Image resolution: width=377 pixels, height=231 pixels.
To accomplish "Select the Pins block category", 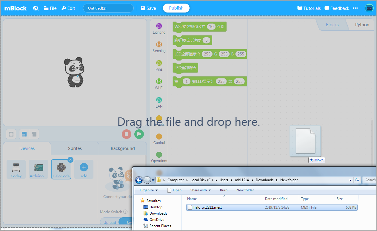I will click(159, 66).
